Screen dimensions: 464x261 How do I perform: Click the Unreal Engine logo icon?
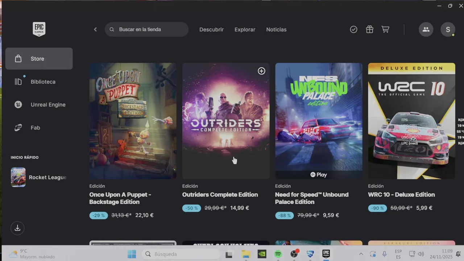click(18, 105)
